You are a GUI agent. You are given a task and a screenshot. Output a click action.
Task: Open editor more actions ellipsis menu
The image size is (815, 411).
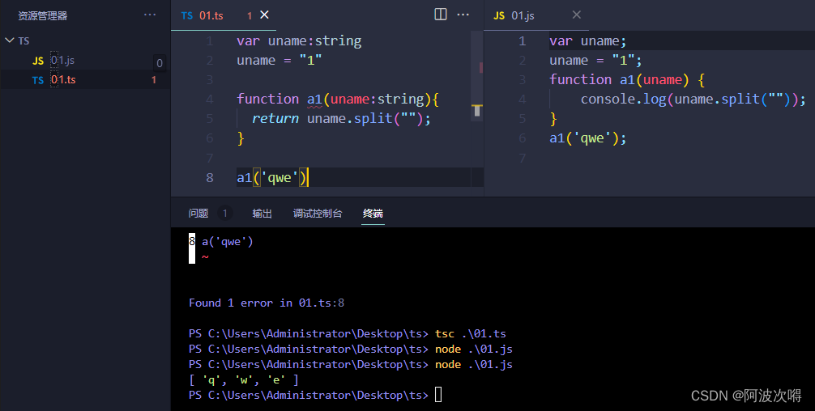463,15
